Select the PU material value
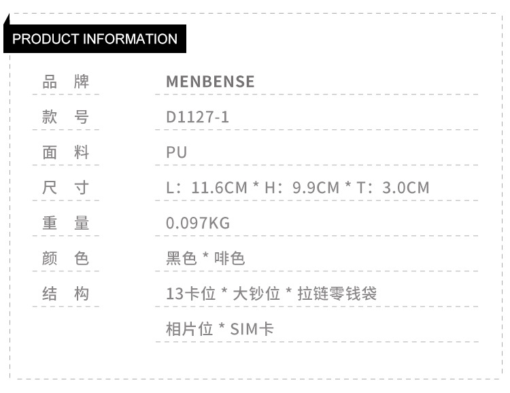This screenshot has width=510, height=393. 176,152
